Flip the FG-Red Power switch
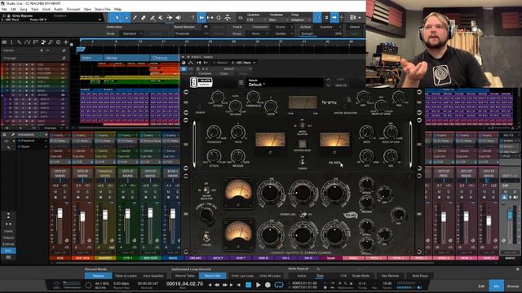The image size is (522, 293). click(x=303, y=162)
